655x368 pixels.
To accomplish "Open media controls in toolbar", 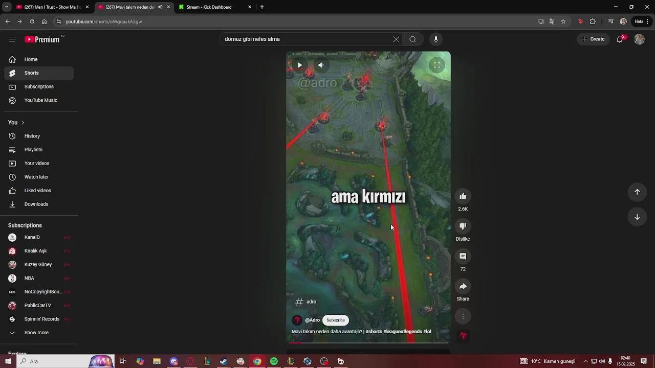I will (611, 21).
